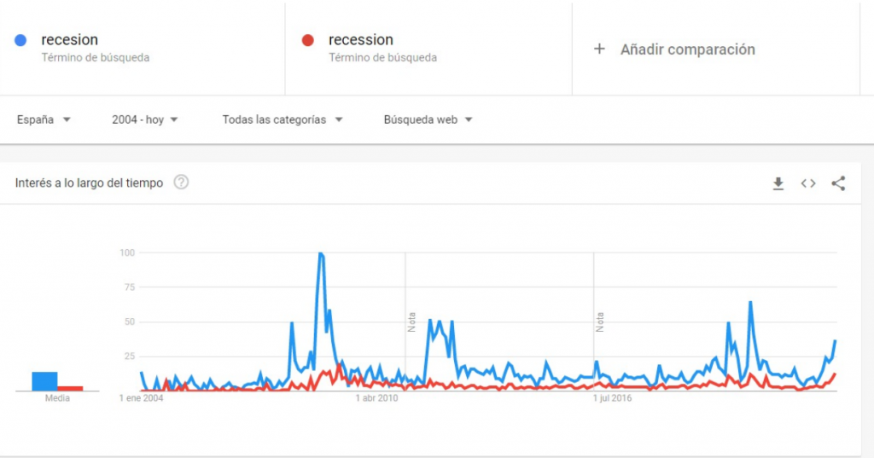Click the red dot for recession
The width and height of the screenshot is (874, 458).
tap(309, 40)
